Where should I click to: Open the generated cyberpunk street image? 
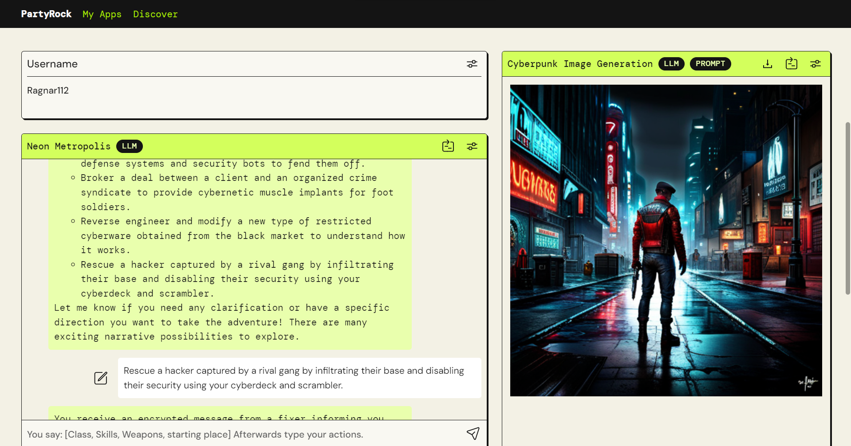click(x=666, y=240)
